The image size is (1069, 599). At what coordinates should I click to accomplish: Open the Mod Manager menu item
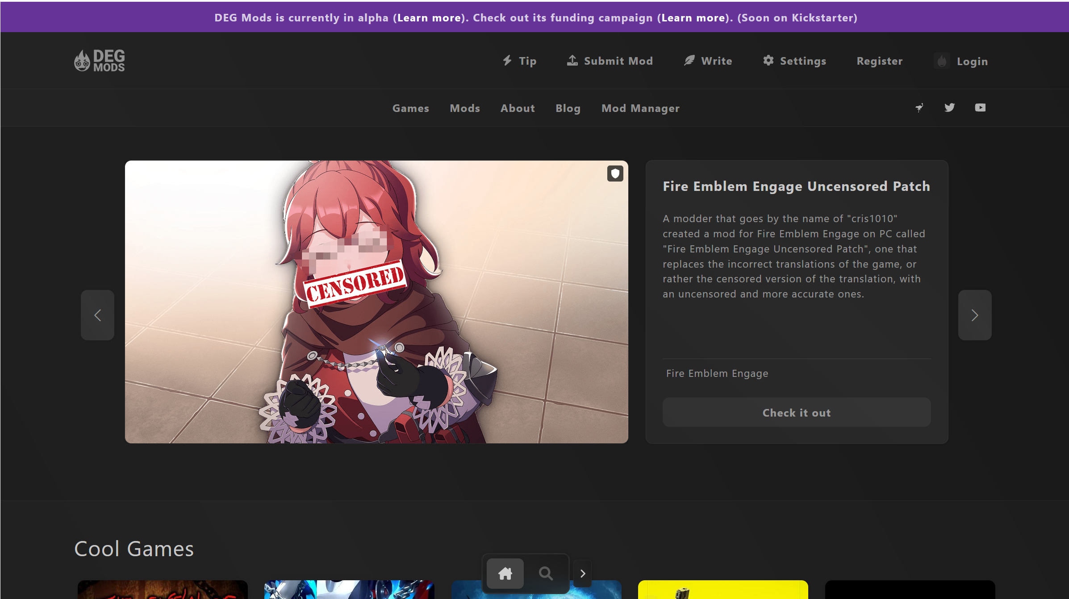[640, 108]
